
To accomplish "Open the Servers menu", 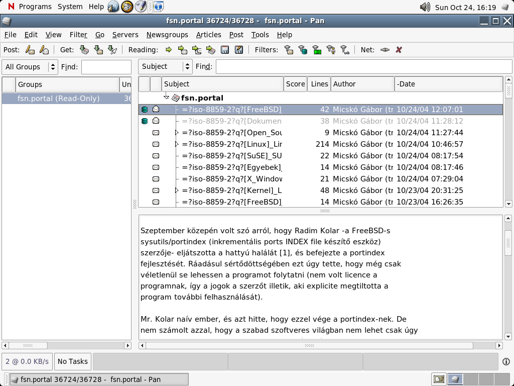I will coord(125,35).
